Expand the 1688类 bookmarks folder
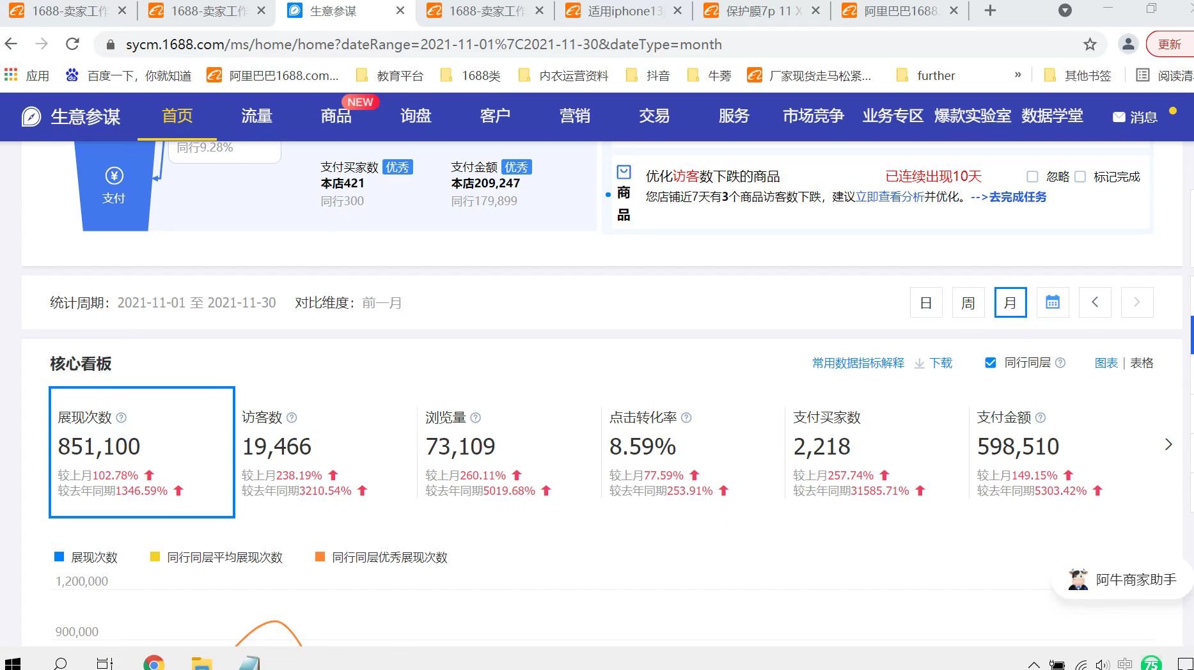The height and width of the screenshot is (670, 1194). pyautogui.click(x=471, y=75)
